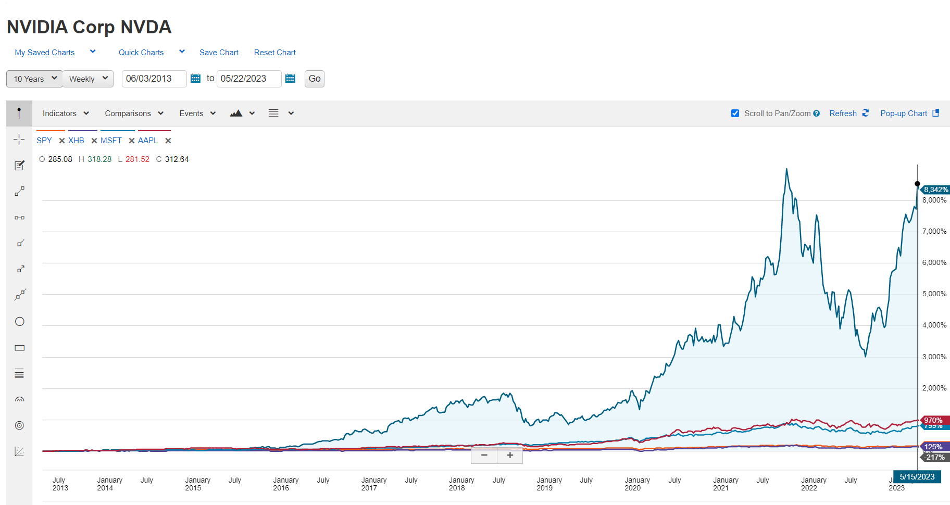
Task: Click the 8,342% NVDA value label
Action: pos(935,190)
